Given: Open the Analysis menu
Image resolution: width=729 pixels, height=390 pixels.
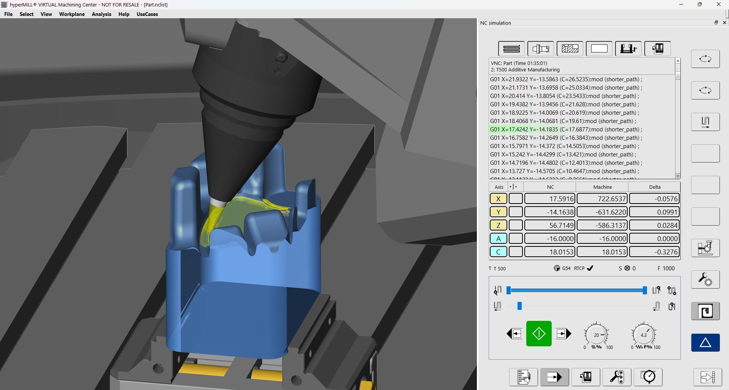Looking at the screenshot, I should pyautogui.click(x=101, y=14).
